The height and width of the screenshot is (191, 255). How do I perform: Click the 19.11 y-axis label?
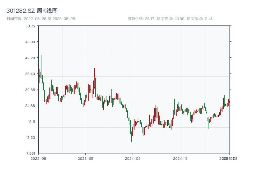coord(31,122)
